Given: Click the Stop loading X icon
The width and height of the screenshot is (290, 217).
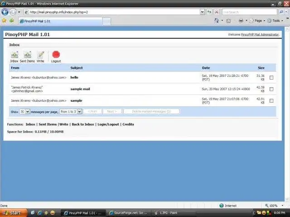Looking at the screenshot, I should [x=217, y=12].
